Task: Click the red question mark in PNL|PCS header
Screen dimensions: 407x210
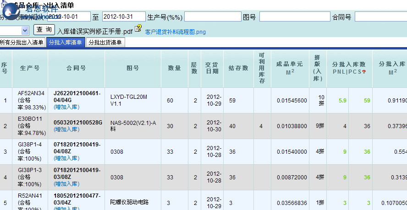Action: click(x=364, y=72)
